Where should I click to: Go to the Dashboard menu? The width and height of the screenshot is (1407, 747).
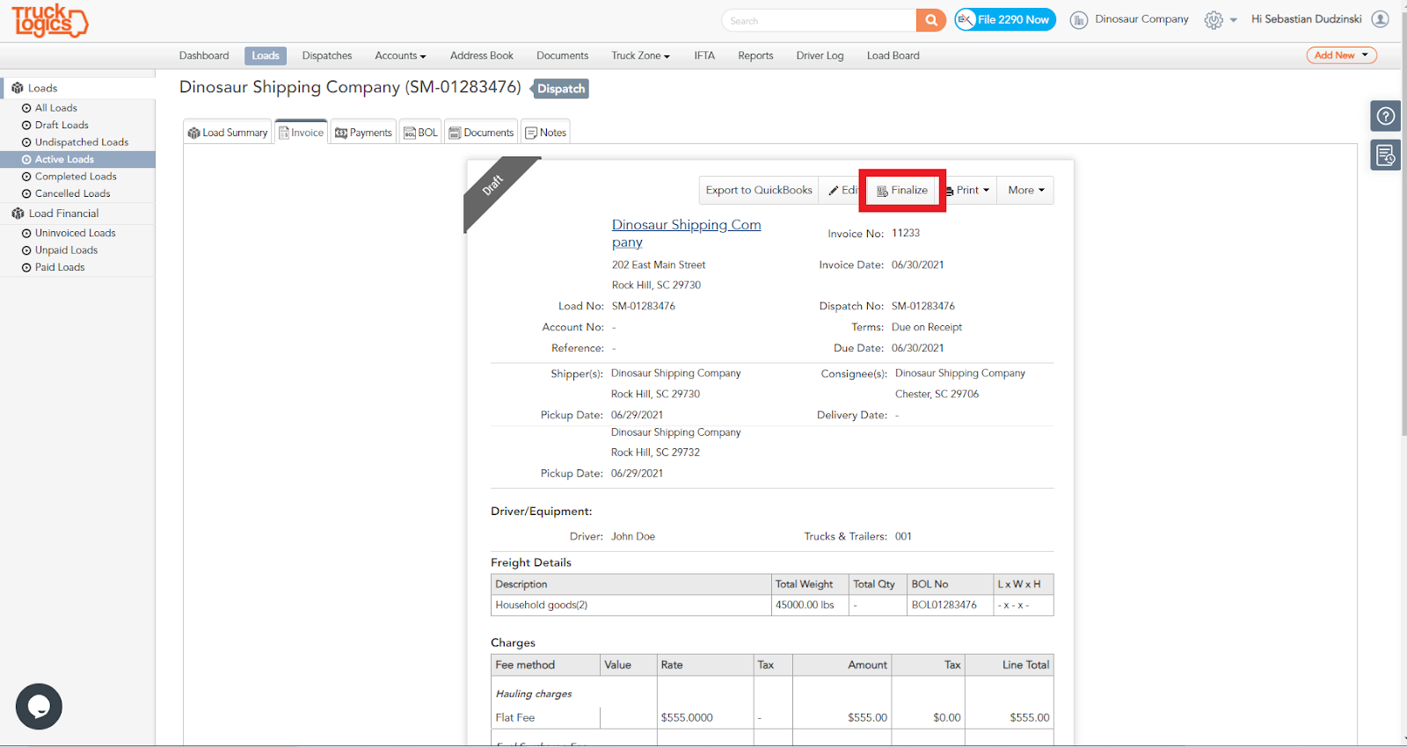click(x=204, y=56)
